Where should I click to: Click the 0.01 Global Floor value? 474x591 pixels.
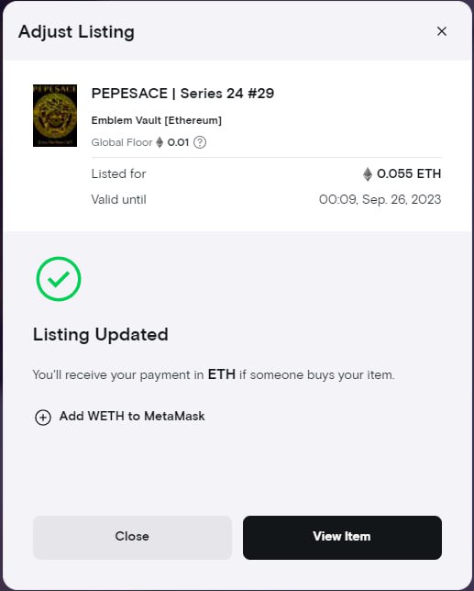(x=178, y=142)
